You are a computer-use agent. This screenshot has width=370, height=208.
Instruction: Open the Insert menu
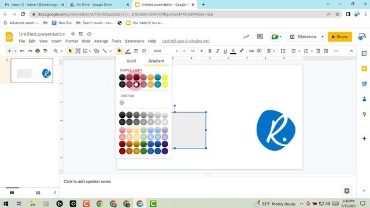click(x=57, y=41)
